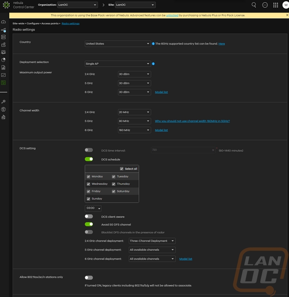Open the 2.4 GHz channel width dropdown
This screenshot has height=297, width=289.
click(135, 112)
